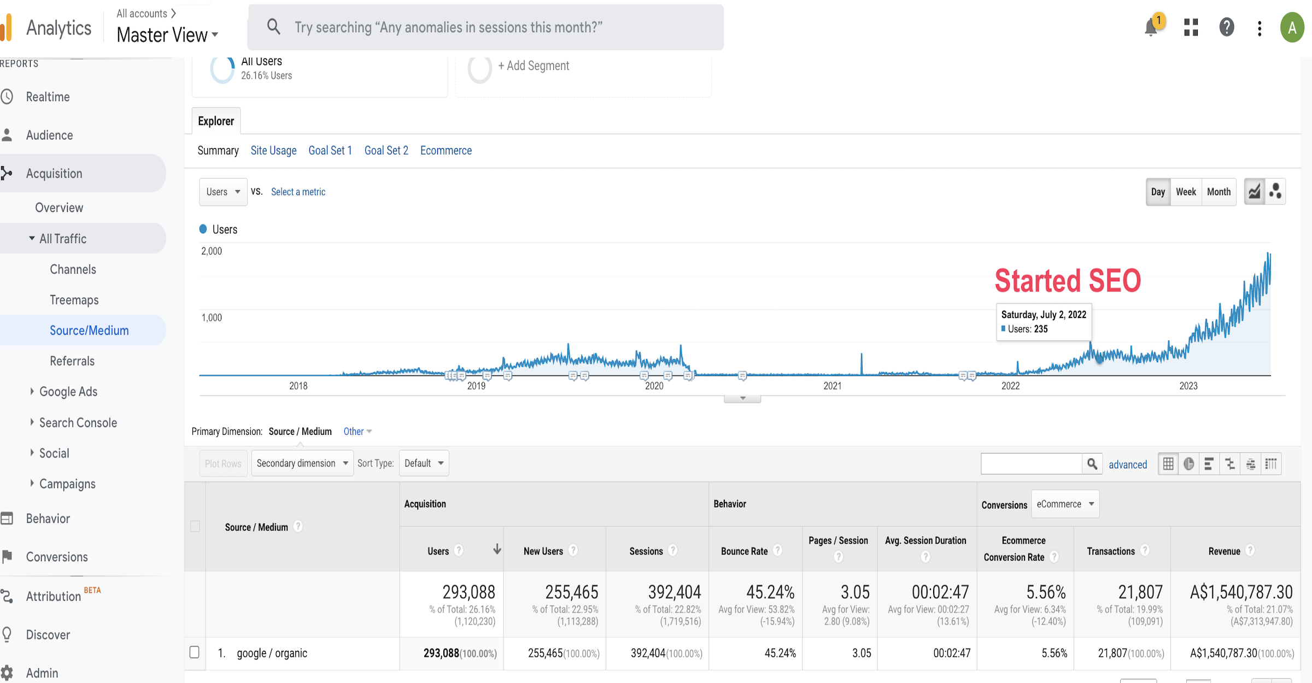Open the notifications bell icon
Screen dimensions: 1312x683
point(1151,27)
